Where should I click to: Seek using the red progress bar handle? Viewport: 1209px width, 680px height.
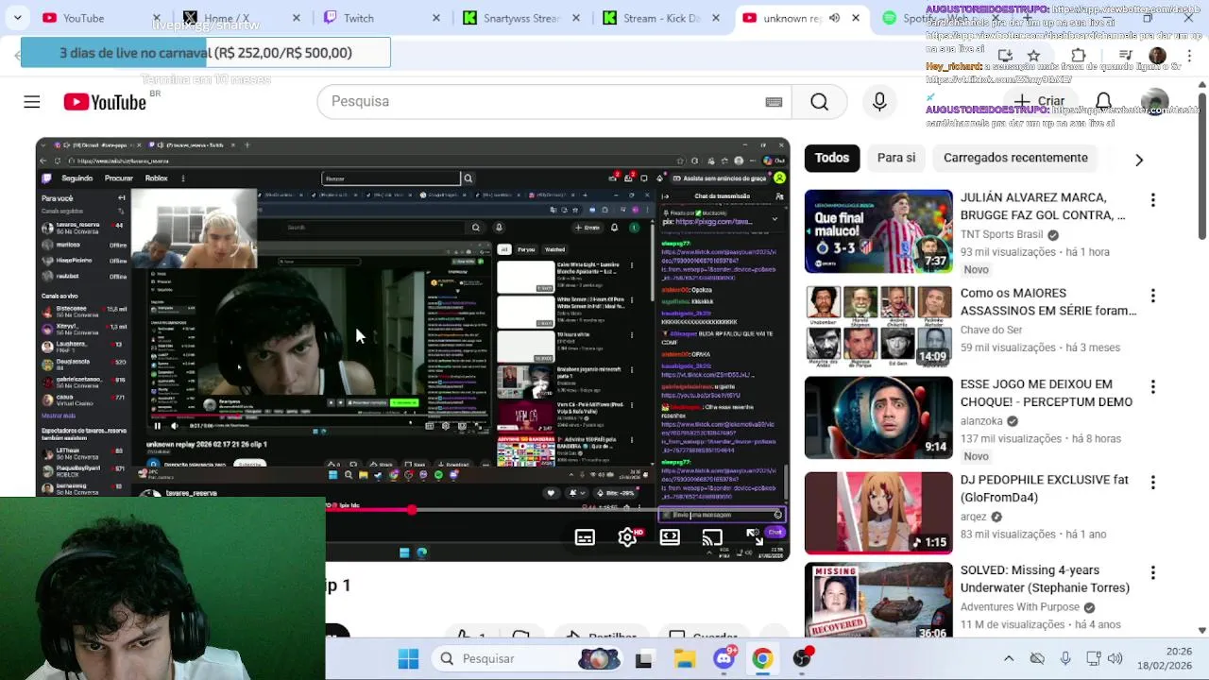click(x=412, y=510)
